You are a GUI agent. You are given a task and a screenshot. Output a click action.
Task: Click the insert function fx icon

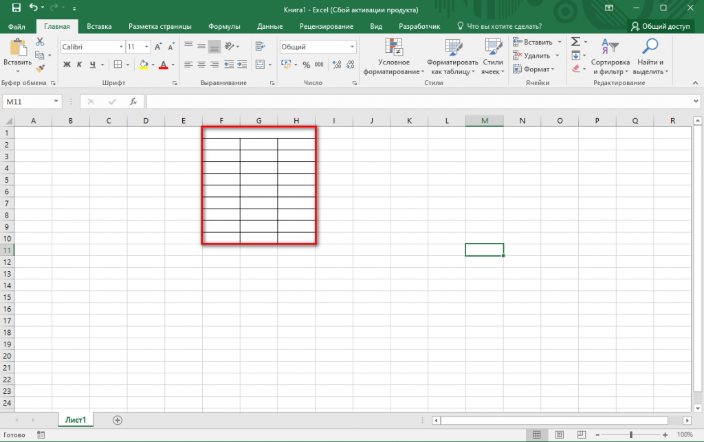coord(134,102)
